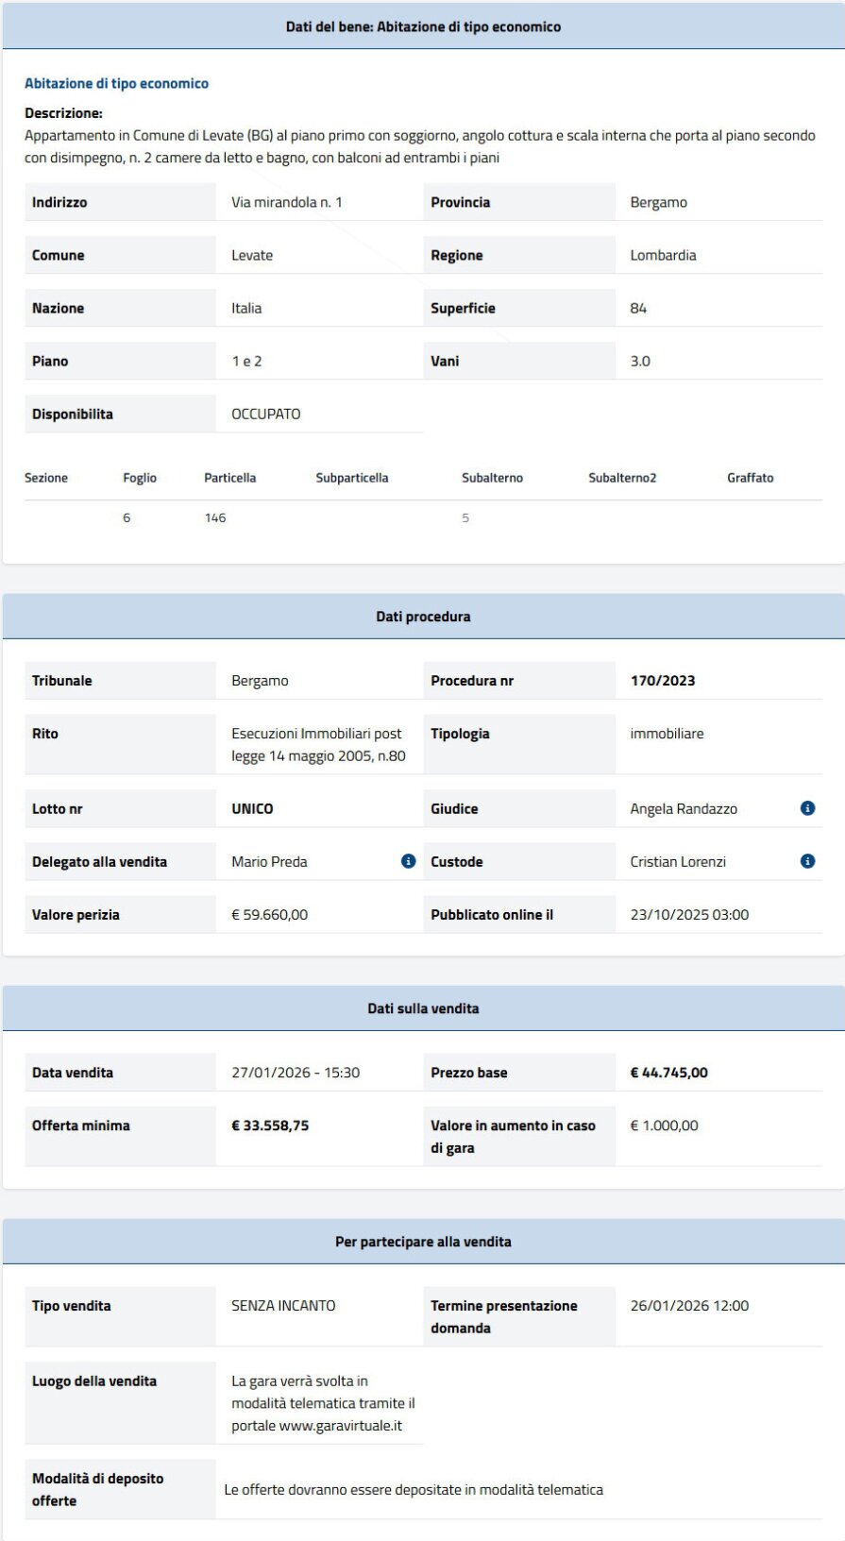Click the minimum offer value € 33.558,75
Image resolution: width=845 pixels, height=1541 pixels.
pyautogui.click(x=270, y=1126)
